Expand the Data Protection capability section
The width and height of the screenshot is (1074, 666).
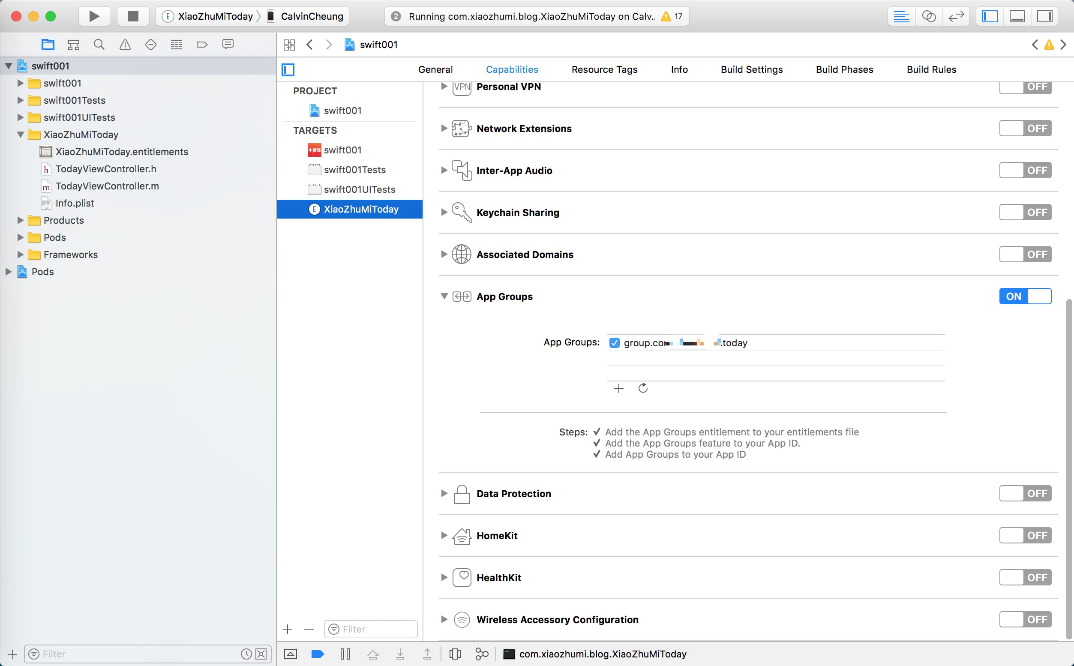click(444, 493)
